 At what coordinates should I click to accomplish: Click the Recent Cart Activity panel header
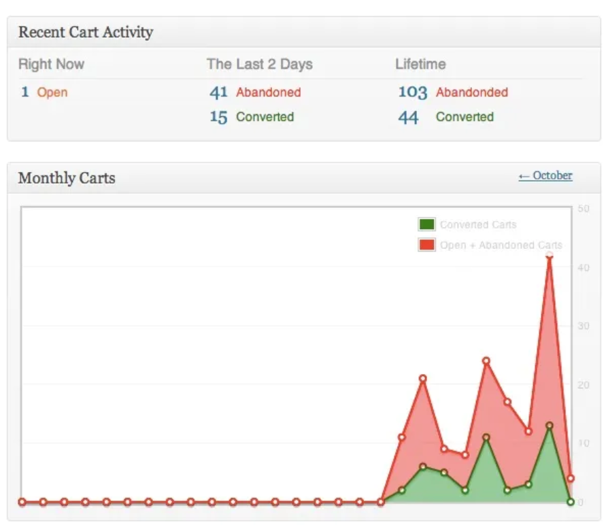click(x=86, y=32)
